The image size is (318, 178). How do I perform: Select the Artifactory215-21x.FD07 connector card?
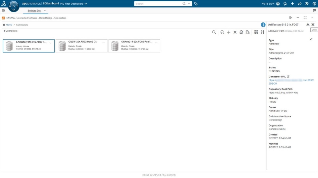coord(28,46)
